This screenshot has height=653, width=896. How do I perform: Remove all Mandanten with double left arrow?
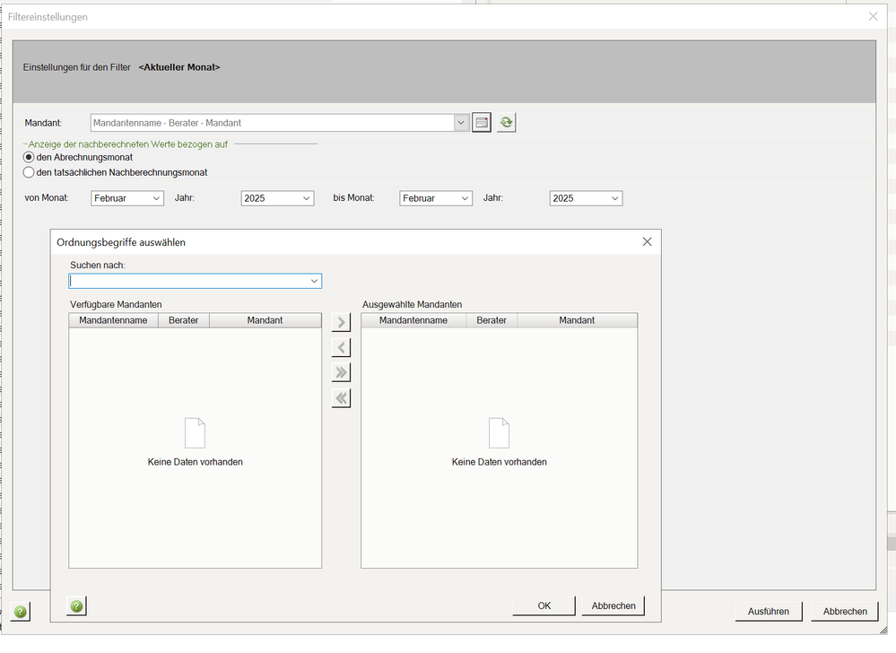click(341, 398)
